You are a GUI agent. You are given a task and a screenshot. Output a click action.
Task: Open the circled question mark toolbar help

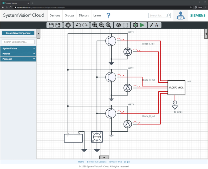(119, 25)
